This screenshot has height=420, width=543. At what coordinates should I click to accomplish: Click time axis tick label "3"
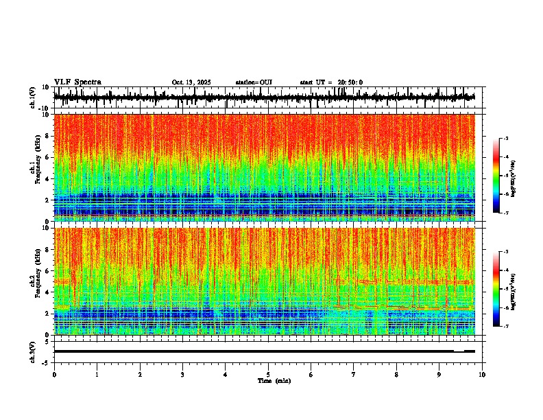[x=182, y=375]
